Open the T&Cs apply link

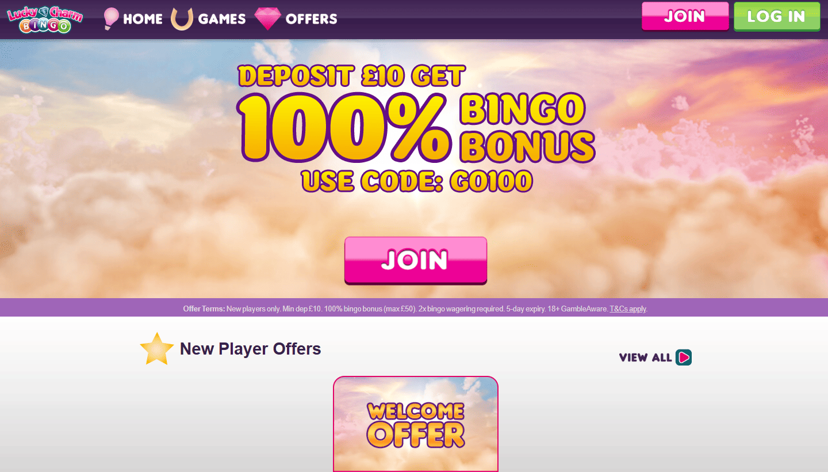628,309
